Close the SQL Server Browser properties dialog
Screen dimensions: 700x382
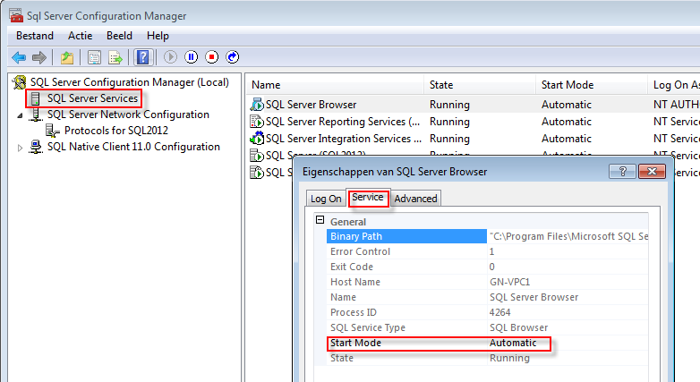click(x=652, y=172)
